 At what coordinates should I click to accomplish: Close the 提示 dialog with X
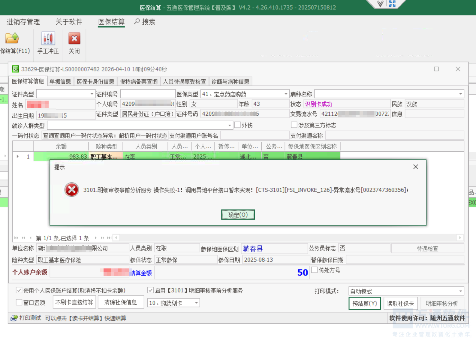[x=416, y=167]
